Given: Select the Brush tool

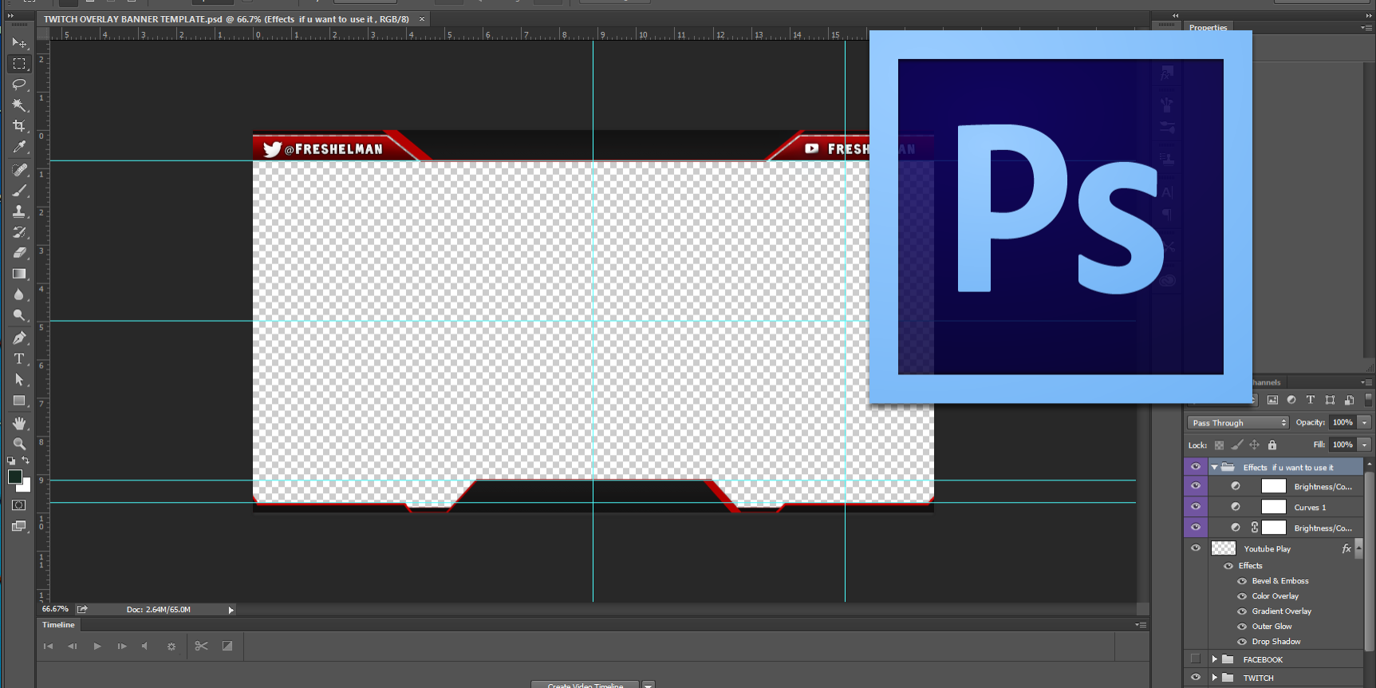Looking at the screenshot, I should pos(19,191).
